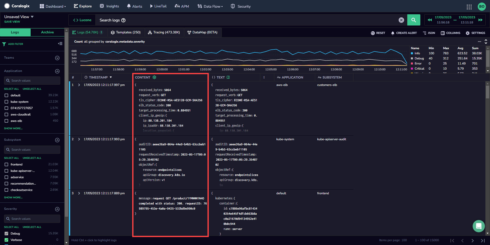Expand log row 3 details
Screen dimensions: 490x245
click(79, 193)
